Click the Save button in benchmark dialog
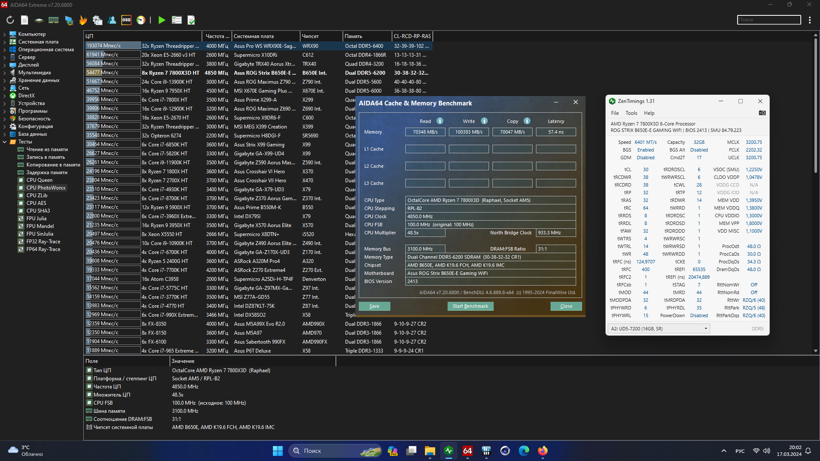Image resolution: width=820 pixels, height=461 pixels. (374, 306)
